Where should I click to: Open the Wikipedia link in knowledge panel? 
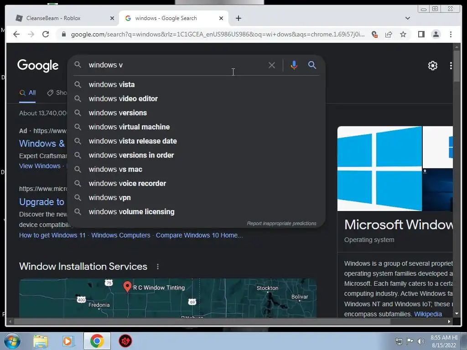click(x=428, y=314)
